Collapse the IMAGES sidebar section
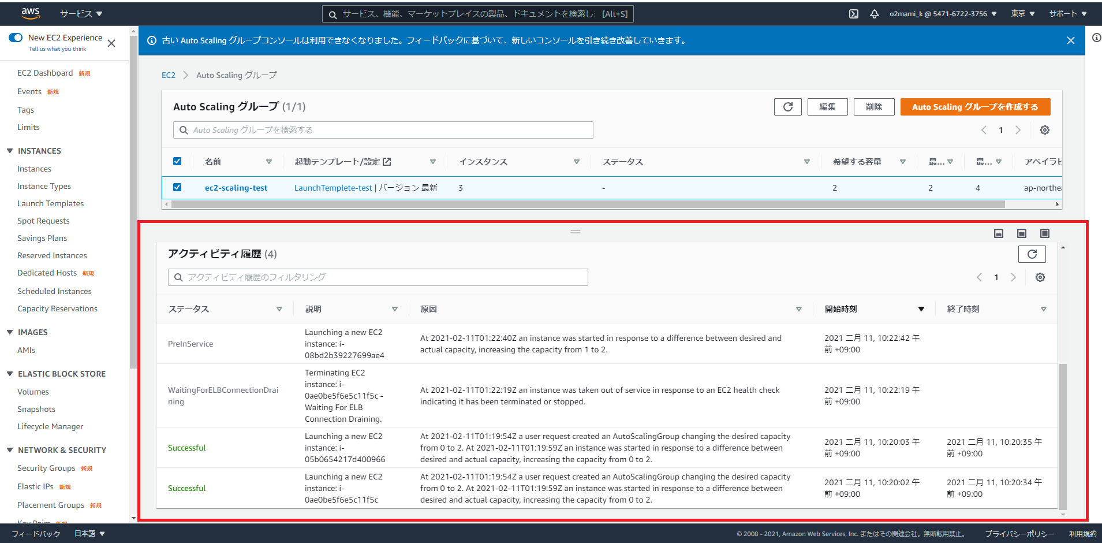The image size is (1102, 543). coord(10,332)
